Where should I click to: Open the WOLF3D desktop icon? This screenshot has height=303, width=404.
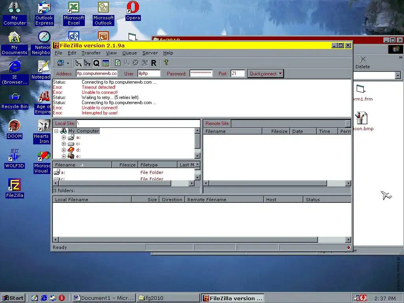coord(15,159)
